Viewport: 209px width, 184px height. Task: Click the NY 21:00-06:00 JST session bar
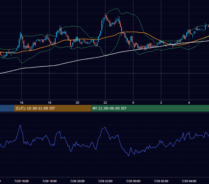pyautogui.click(x=150, y=108)
